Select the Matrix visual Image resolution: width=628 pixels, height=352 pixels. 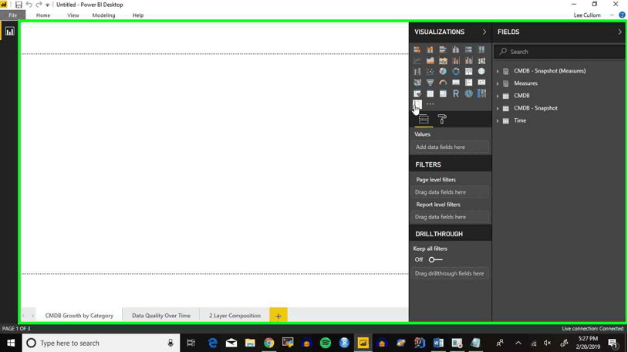443,93
